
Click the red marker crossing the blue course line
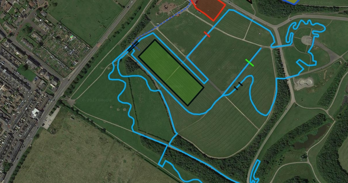(207, 34)
